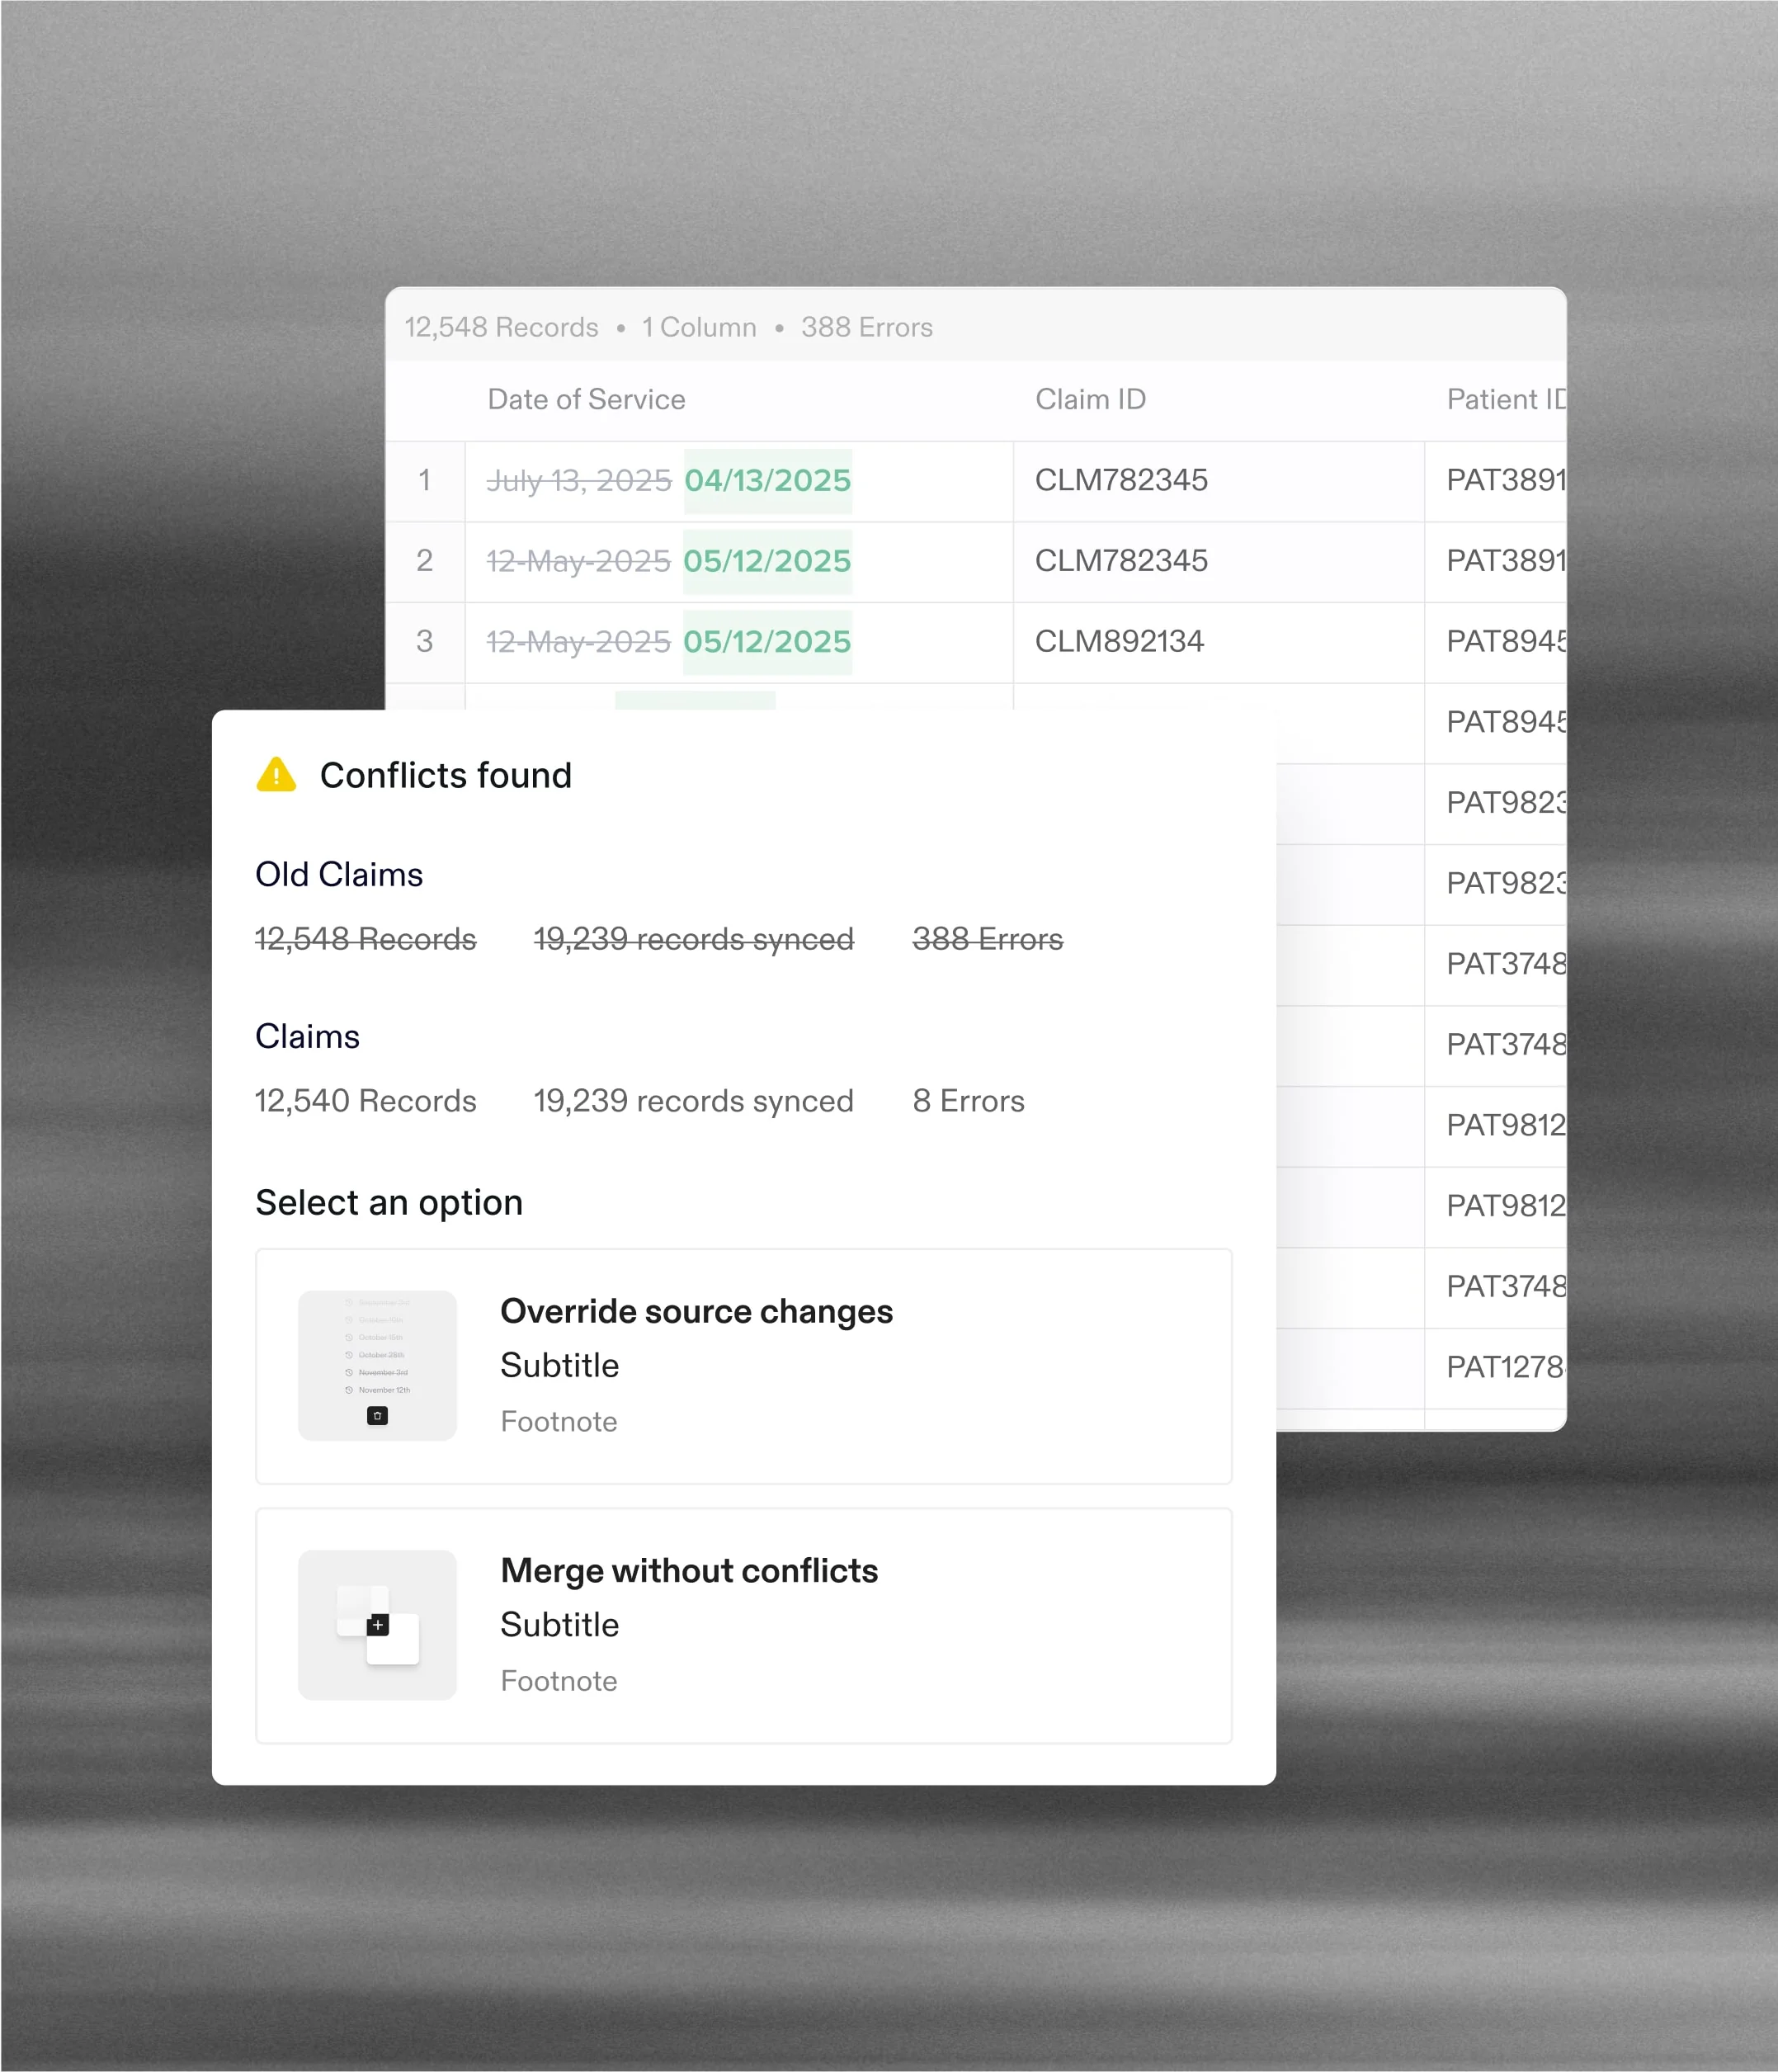The image size is (1778, 2072).
Task: Click the Claim ID column header
Action: [x=1090, y=400]
